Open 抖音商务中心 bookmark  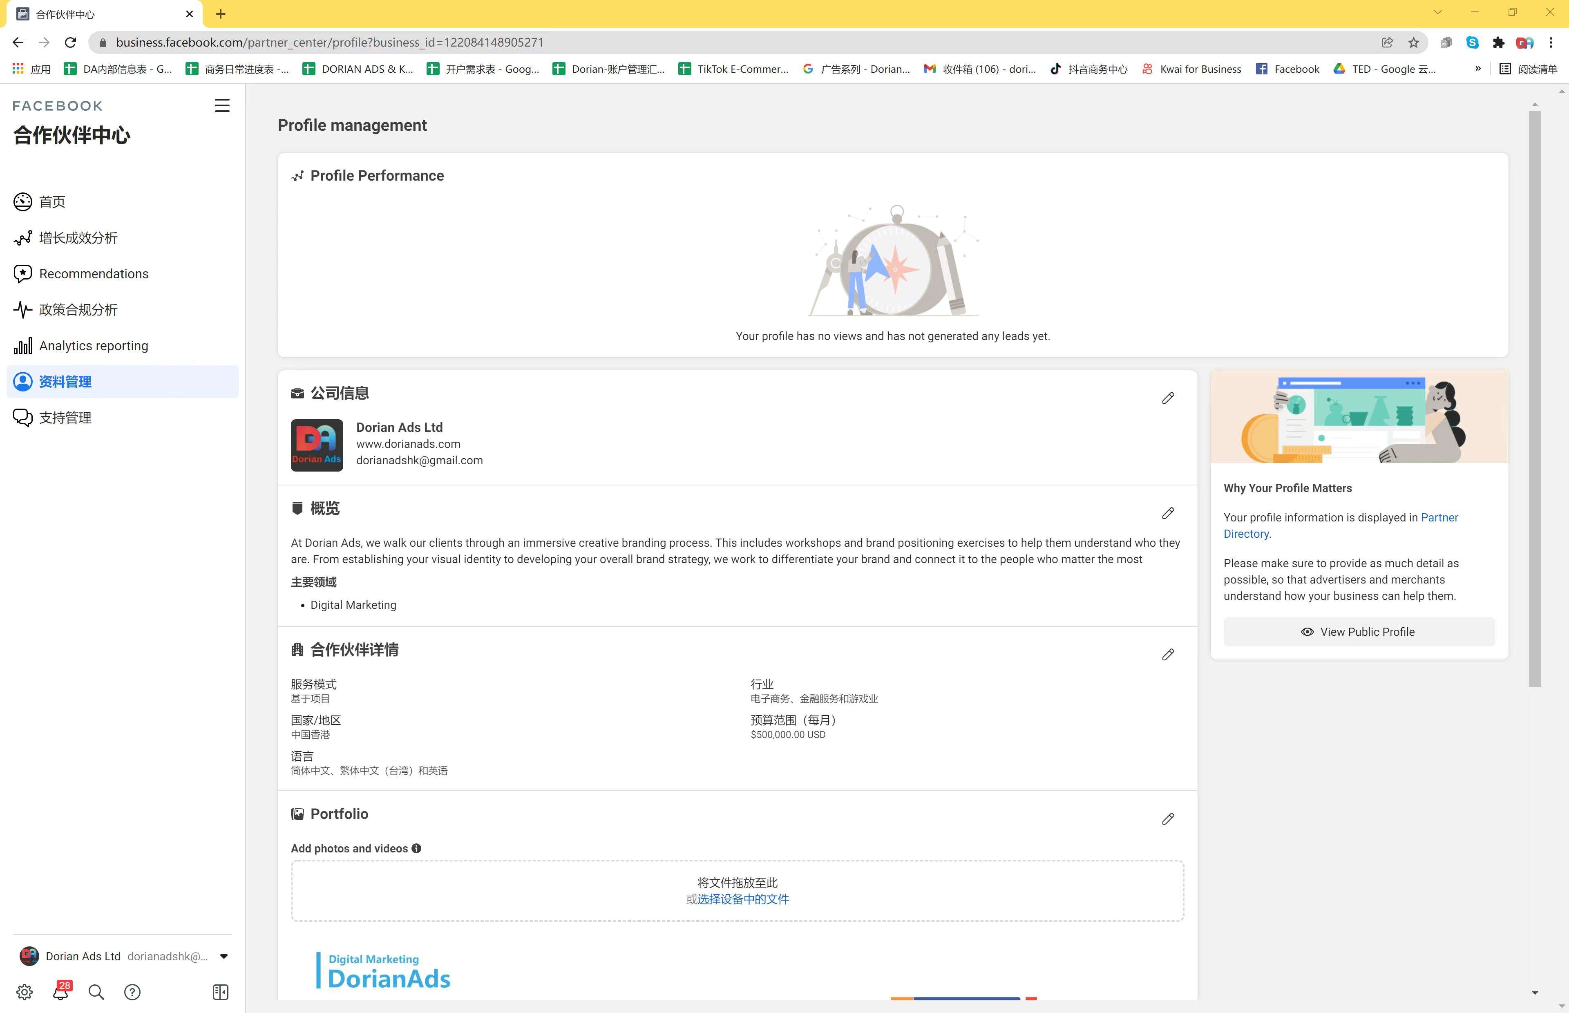(1088, 68)
